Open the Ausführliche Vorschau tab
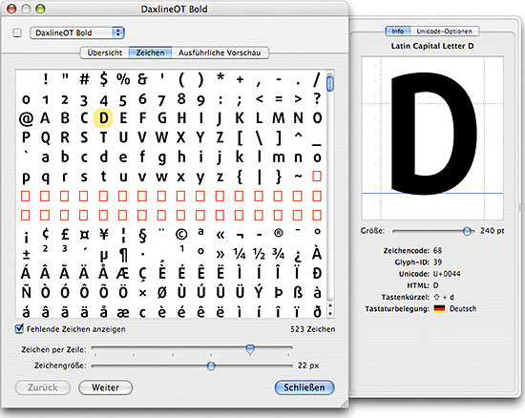Screen dimensions: 525x418 [220, 52]
